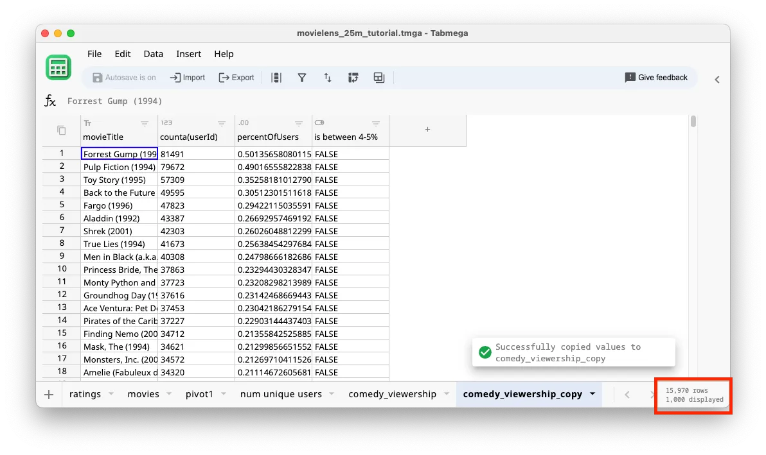Switch to the movies sheet tab
The width and height of the screenshot is (766, 455).
pyautogui.click(x=143, y=394)
